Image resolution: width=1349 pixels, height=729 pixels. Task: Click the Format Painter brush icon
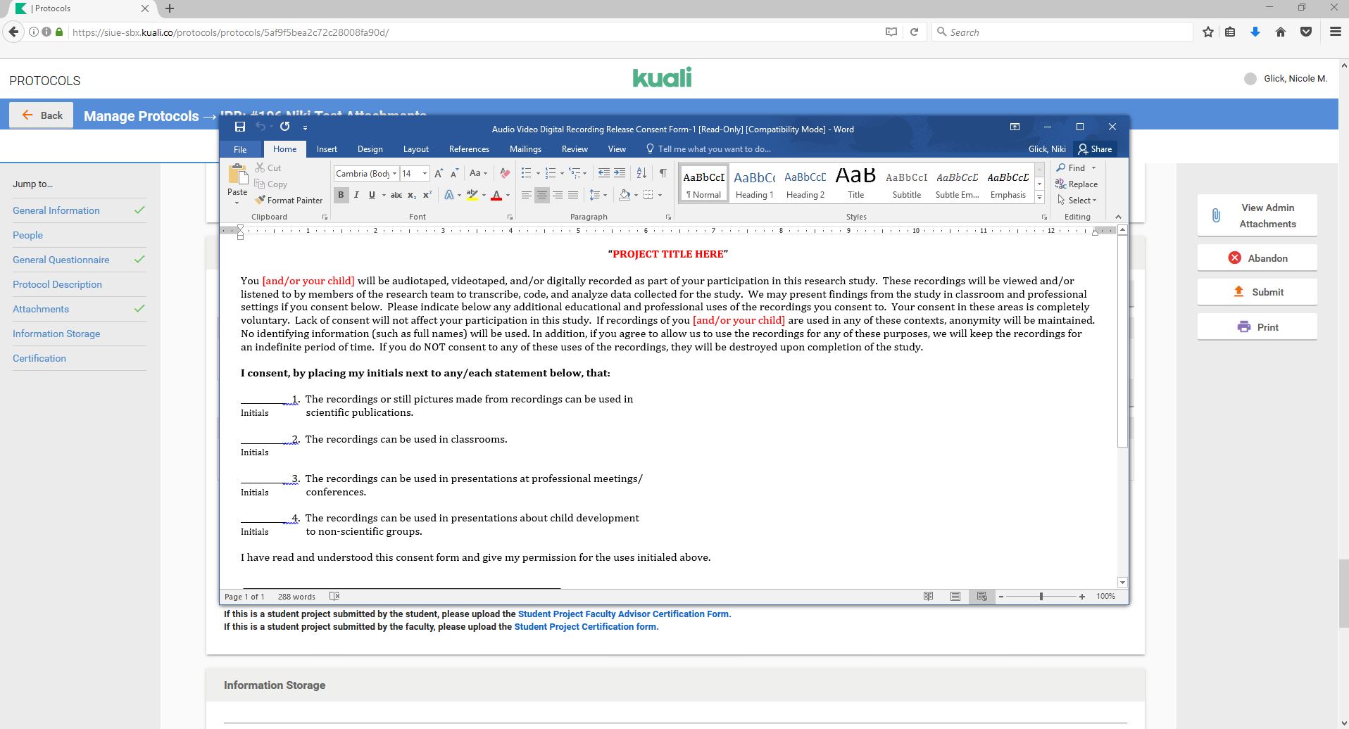tap(260, 201)
